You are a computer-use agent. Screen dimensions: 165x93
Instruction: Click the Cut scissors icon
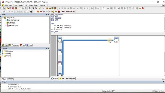(x=20, y=8)
